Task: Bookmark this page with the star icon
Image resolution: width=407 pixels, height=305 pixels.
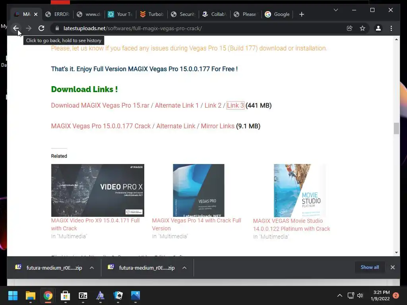Action: coord(362,28)
